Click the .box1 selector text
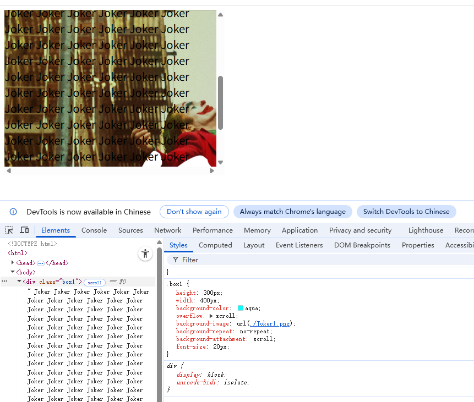 (x=175, y=284)
